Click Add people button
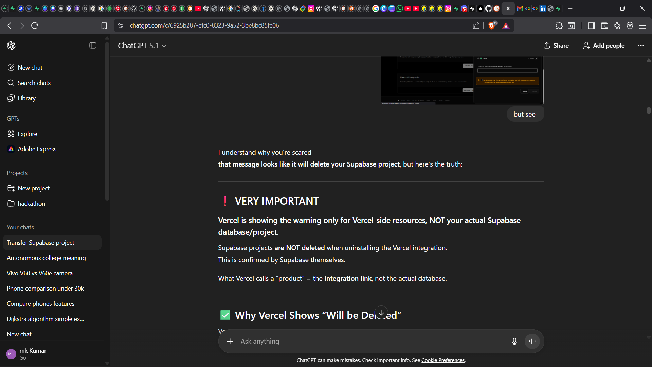Screen dimensions: 652x367 coord(604,45)
